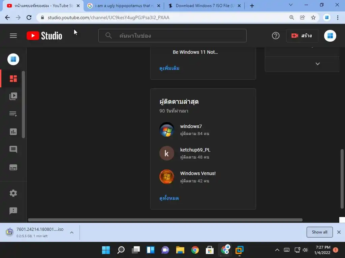This screenshot has width=345, height=258.
Task: Click the Be Windows 11 Not… title
Action: [x=195, y=52]
